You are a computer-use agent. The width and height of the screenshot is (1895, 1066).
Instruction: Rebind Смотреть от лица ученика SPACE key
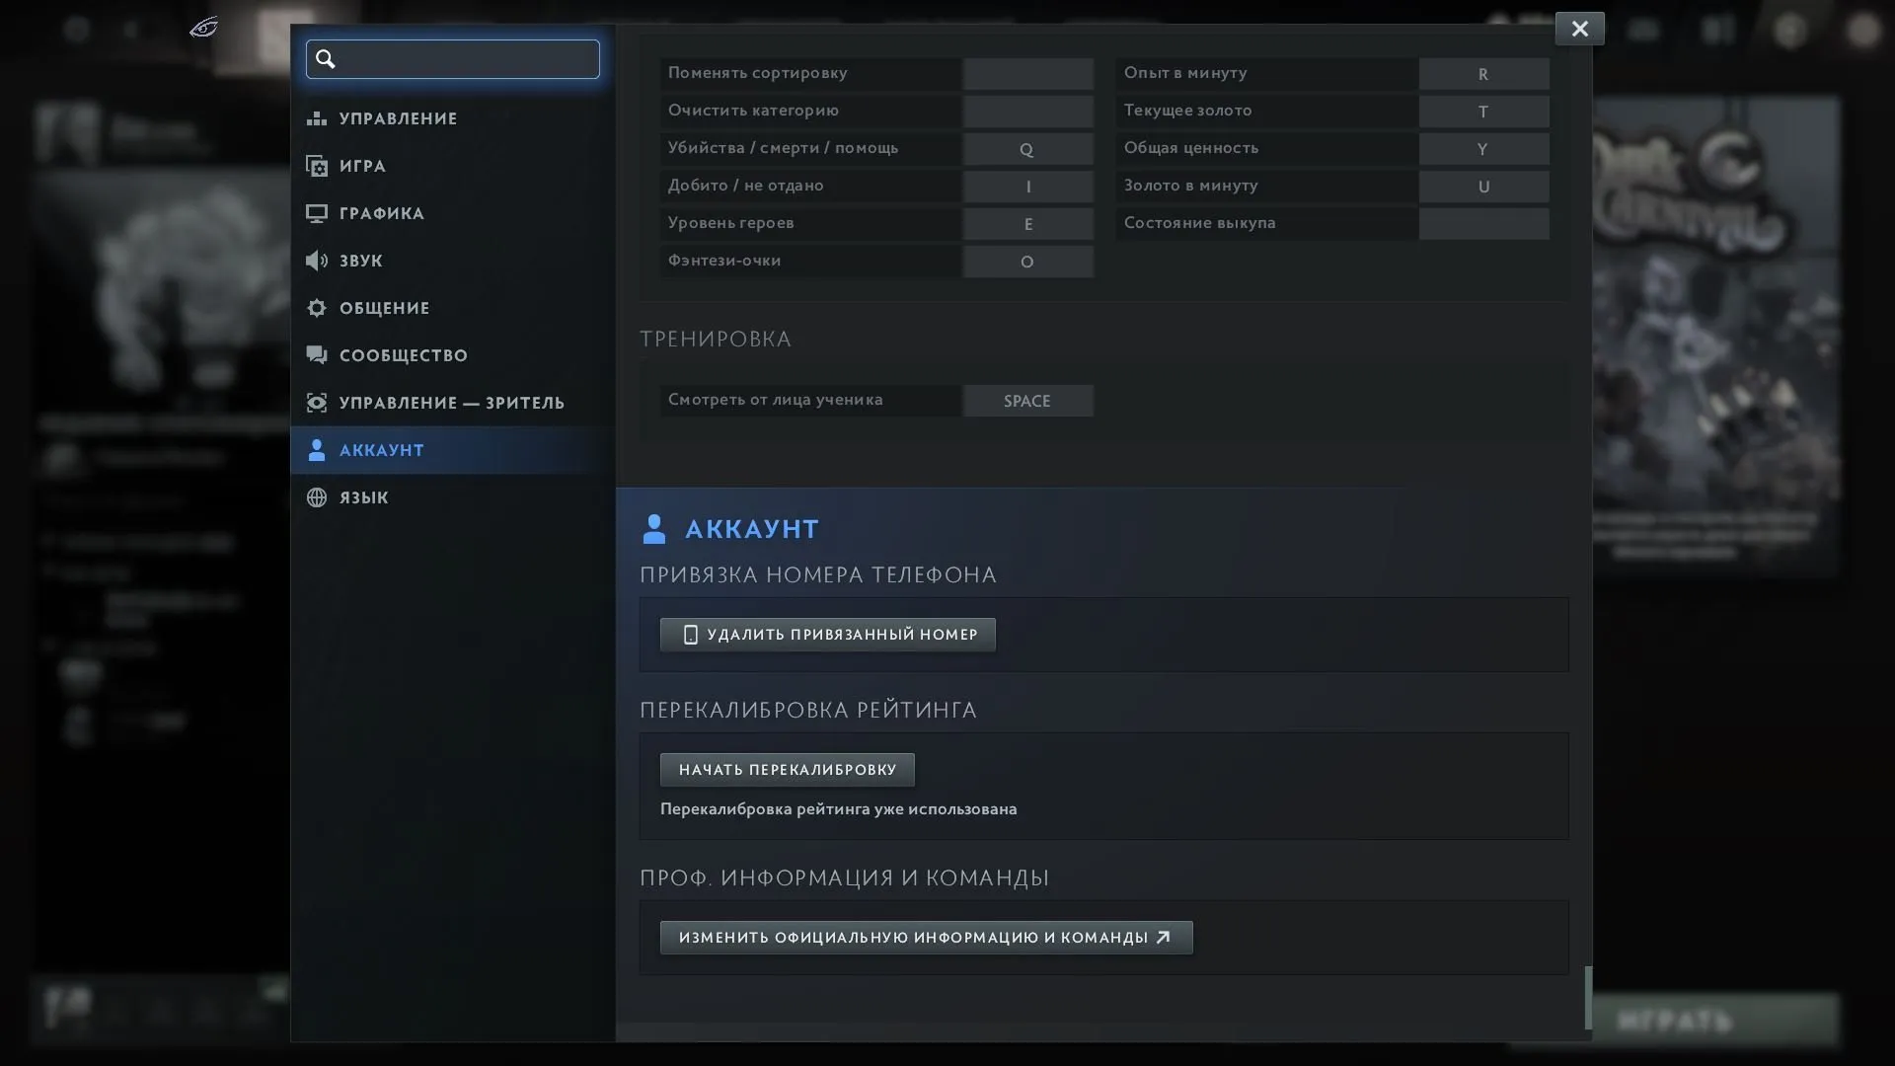coord(1027,401)
